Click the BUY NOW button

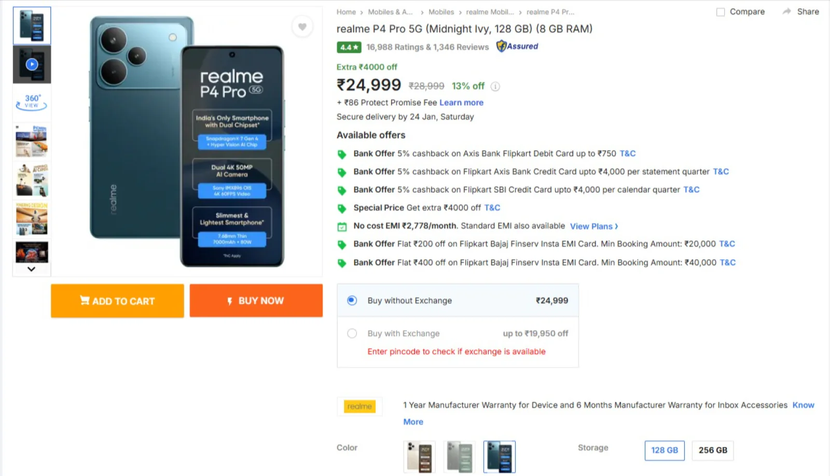pos(256,301)
